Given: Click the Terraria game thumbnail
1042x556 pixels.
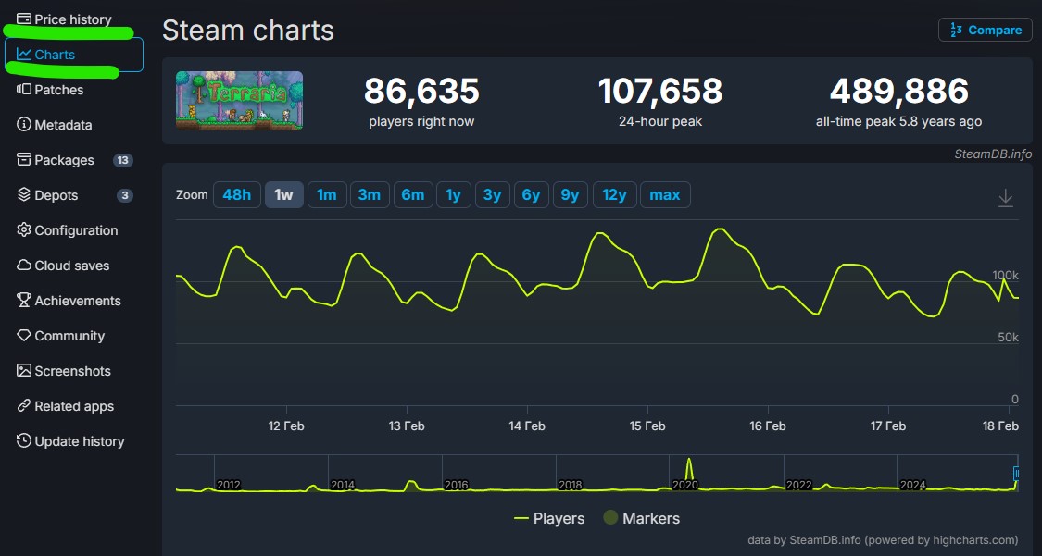Looking at the screenshot, I should [x=239, y=101].
